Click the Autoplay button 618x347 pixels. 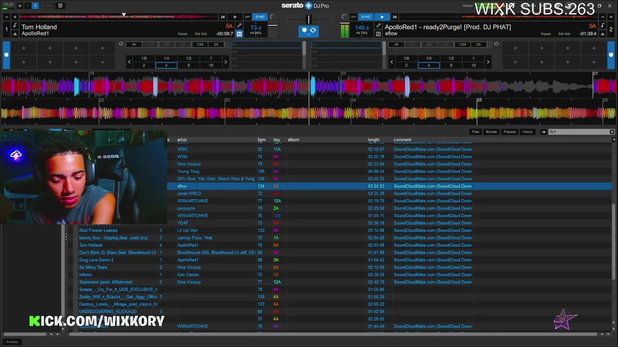[x=12, y=342]
